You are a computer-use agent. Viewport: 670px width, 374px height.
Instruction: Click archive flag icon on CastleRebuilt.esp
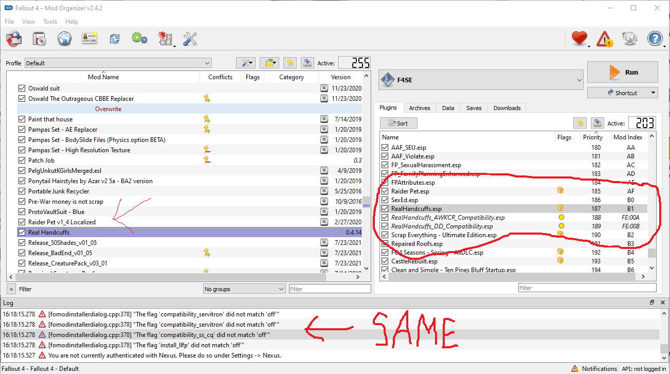[x=561, y=261]
